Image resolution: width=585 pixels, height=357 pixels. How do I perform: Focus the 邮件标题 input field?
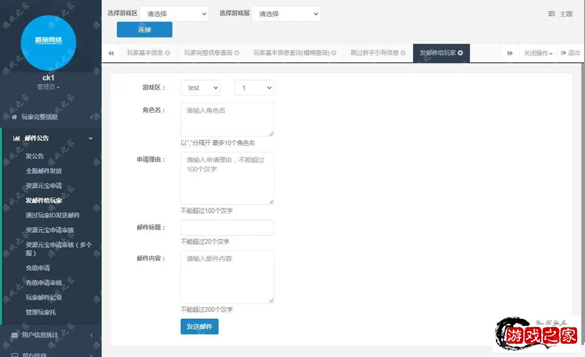click(x=227, y=228)
